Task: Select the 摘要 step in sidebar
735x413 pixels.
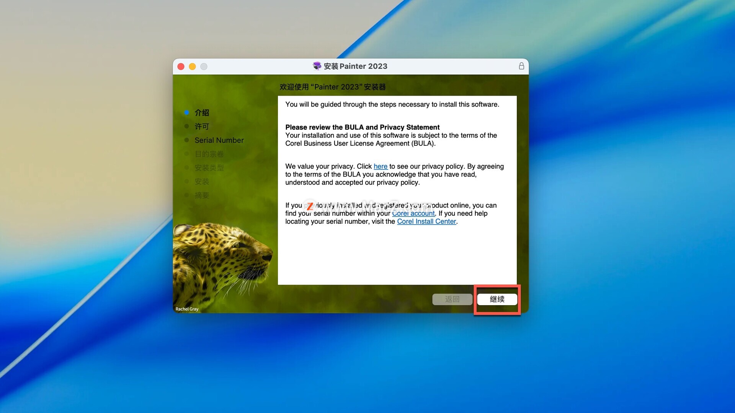Action: click(x=202, y=195)
